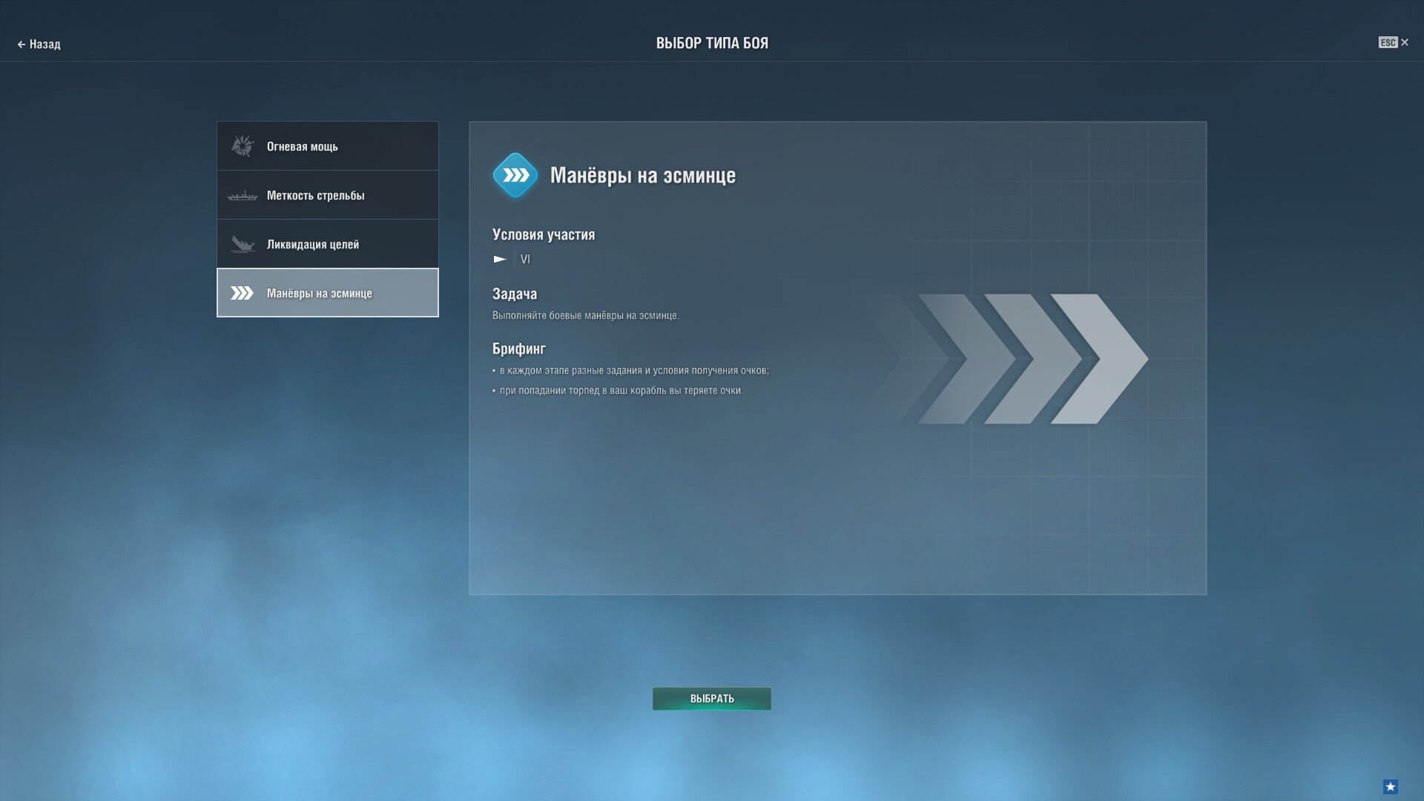
Task: Select the Огневая мощь battle type
Action: point(328,146)
